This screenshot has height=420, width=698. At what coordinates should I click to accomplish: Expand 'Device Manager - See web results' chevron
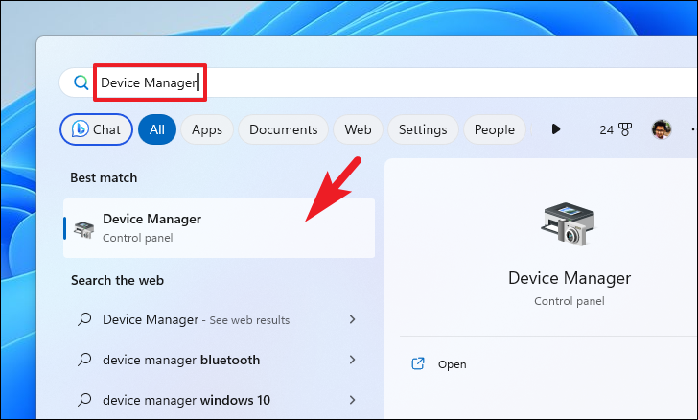(352, 319)
